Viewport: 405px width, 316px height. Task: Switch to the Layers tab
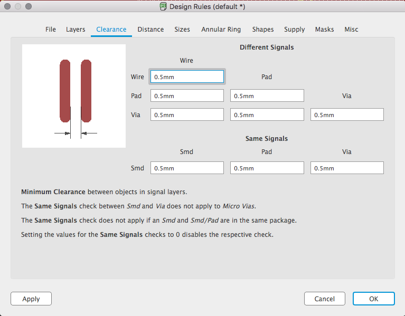pyautogui.click(x=76, y=30)
